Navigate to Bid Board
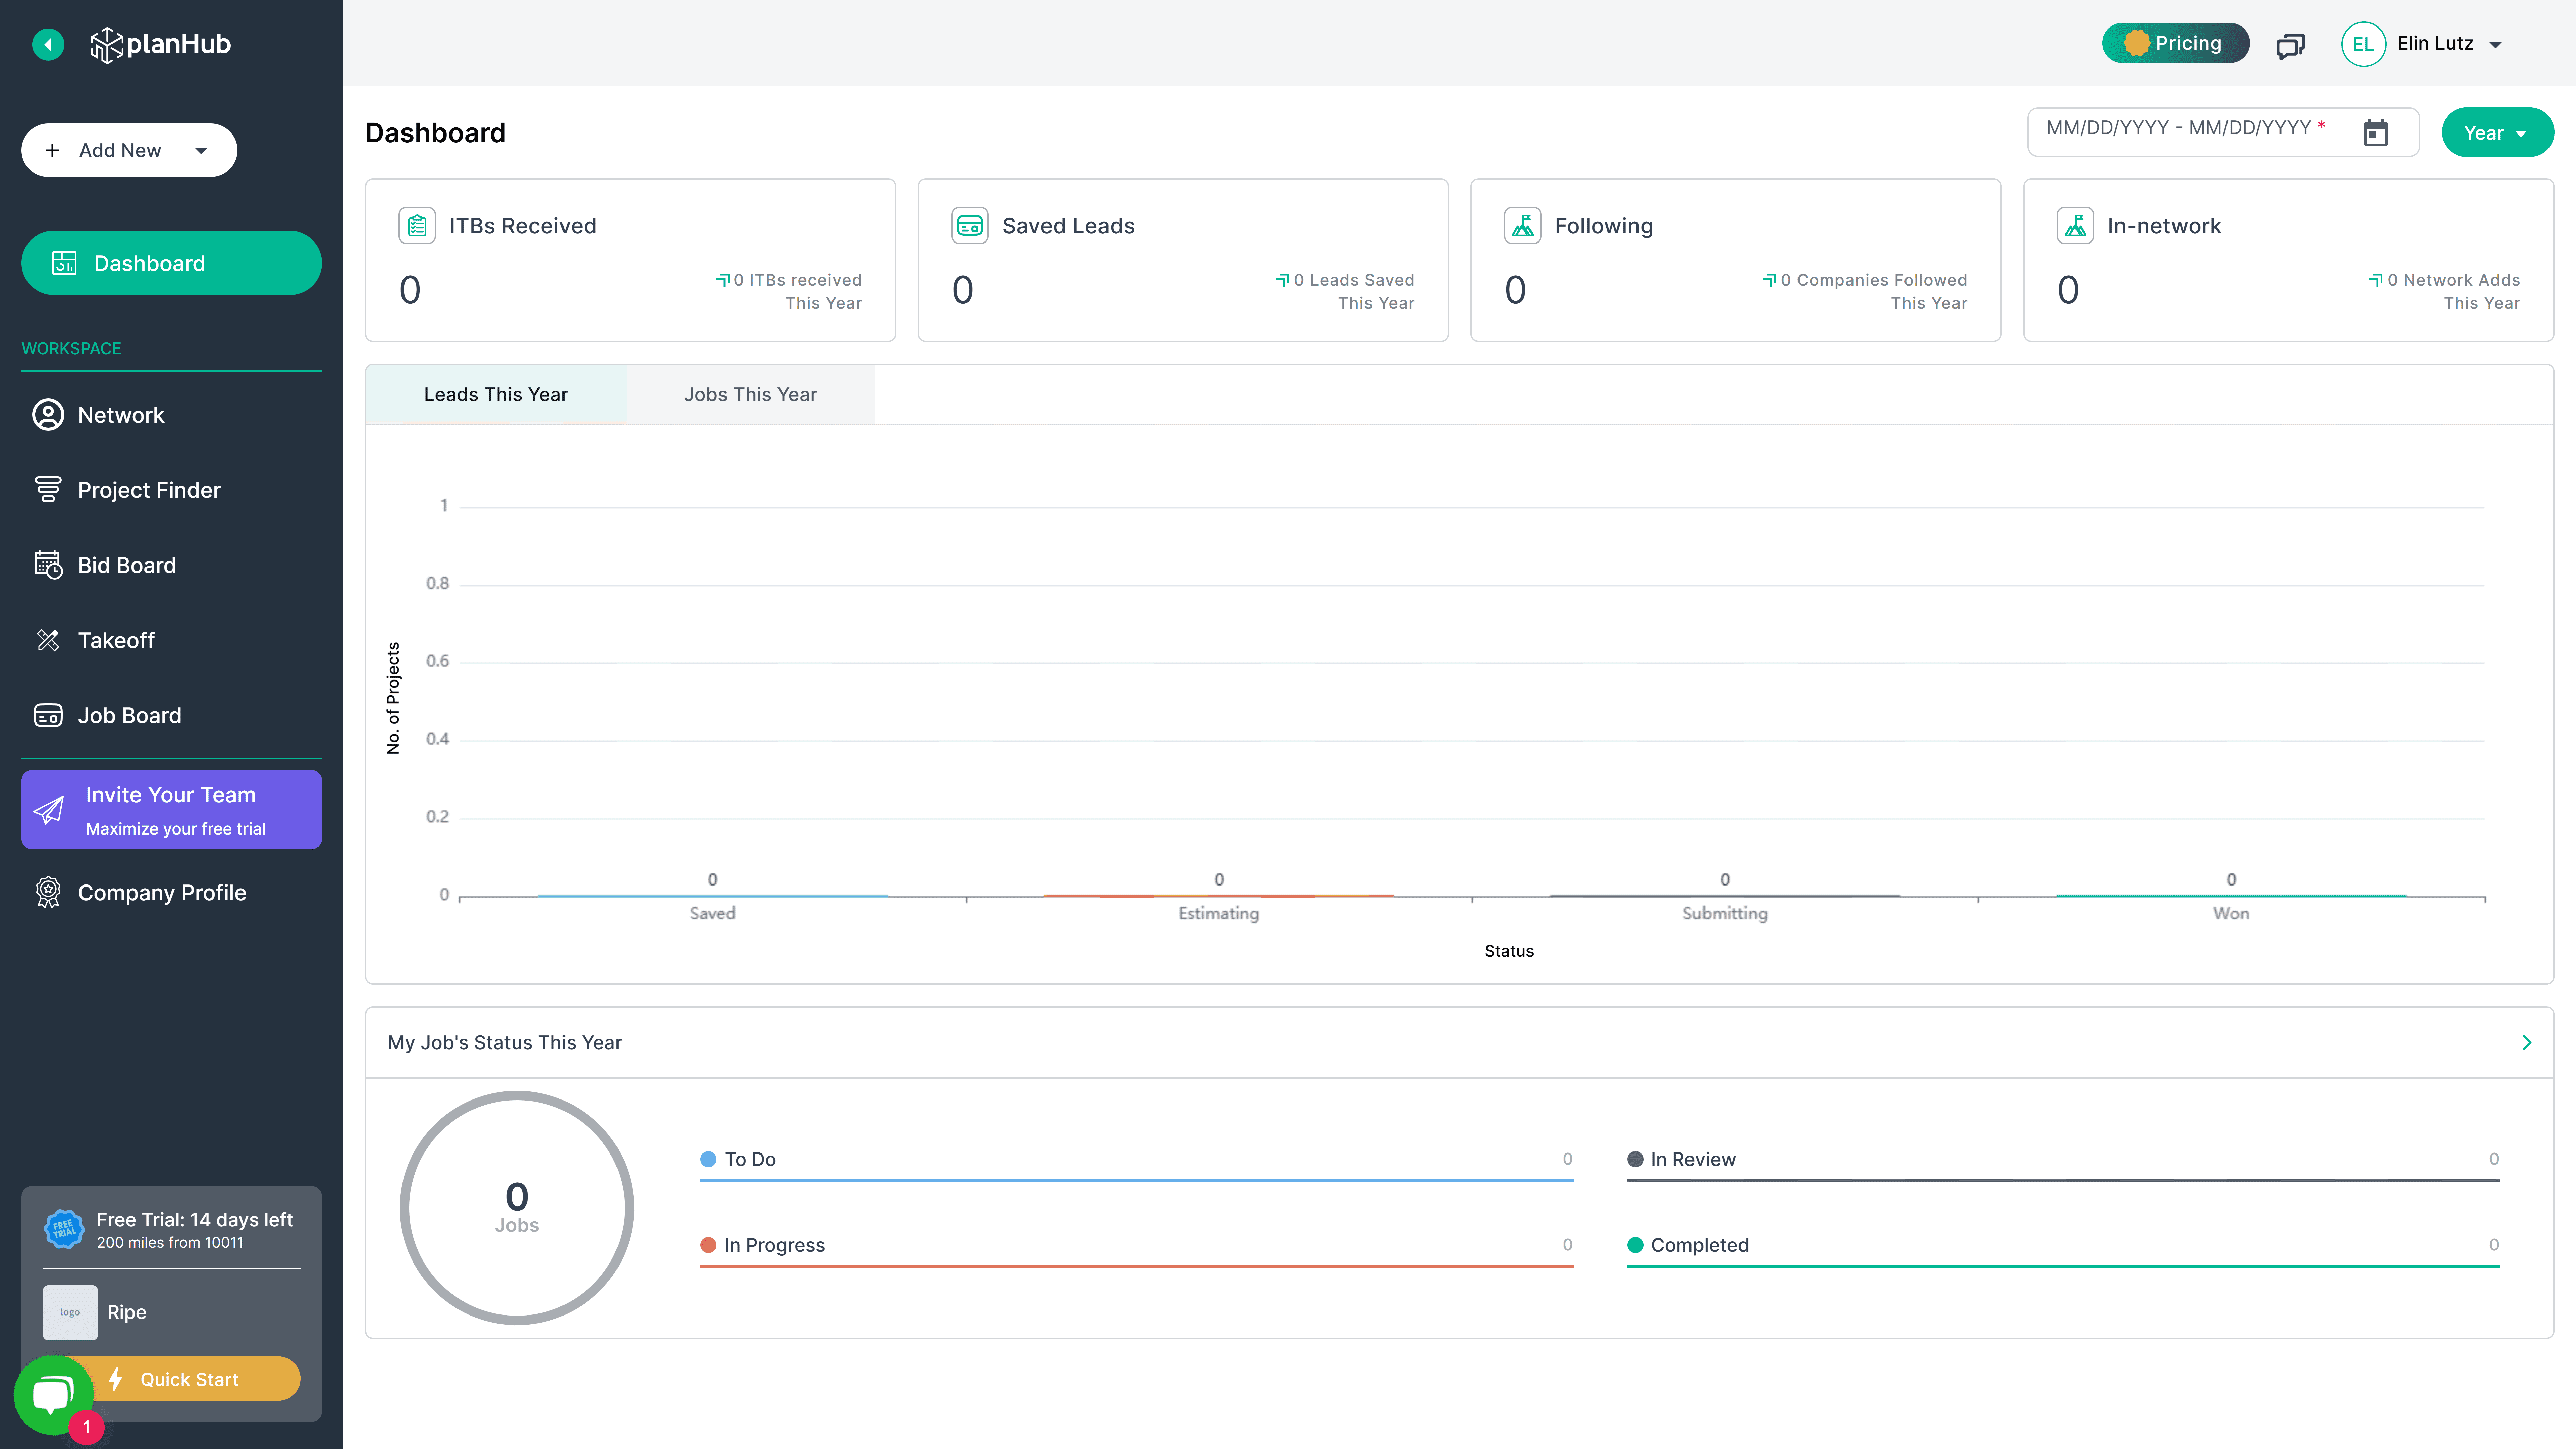 171,565
